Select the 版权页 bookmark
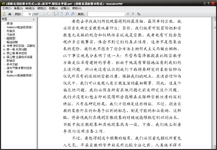Viewport: 217px width, 150px height. tap(11, 38)
